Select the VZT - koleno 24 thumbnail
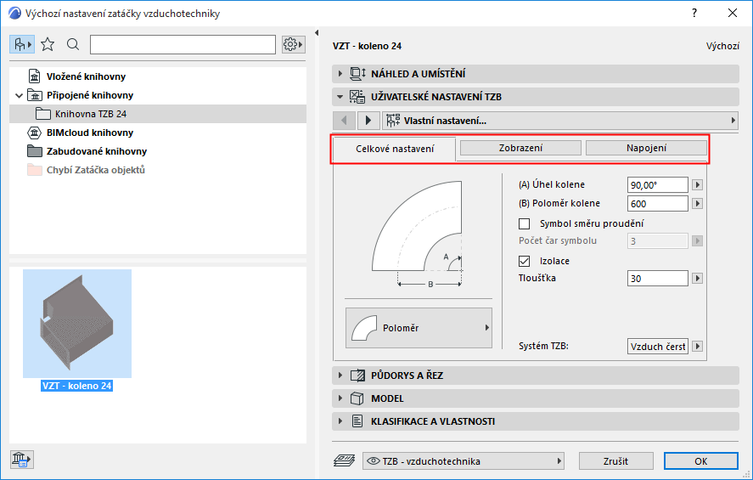The width and height of the screenshot is (753, 480). 77,325
